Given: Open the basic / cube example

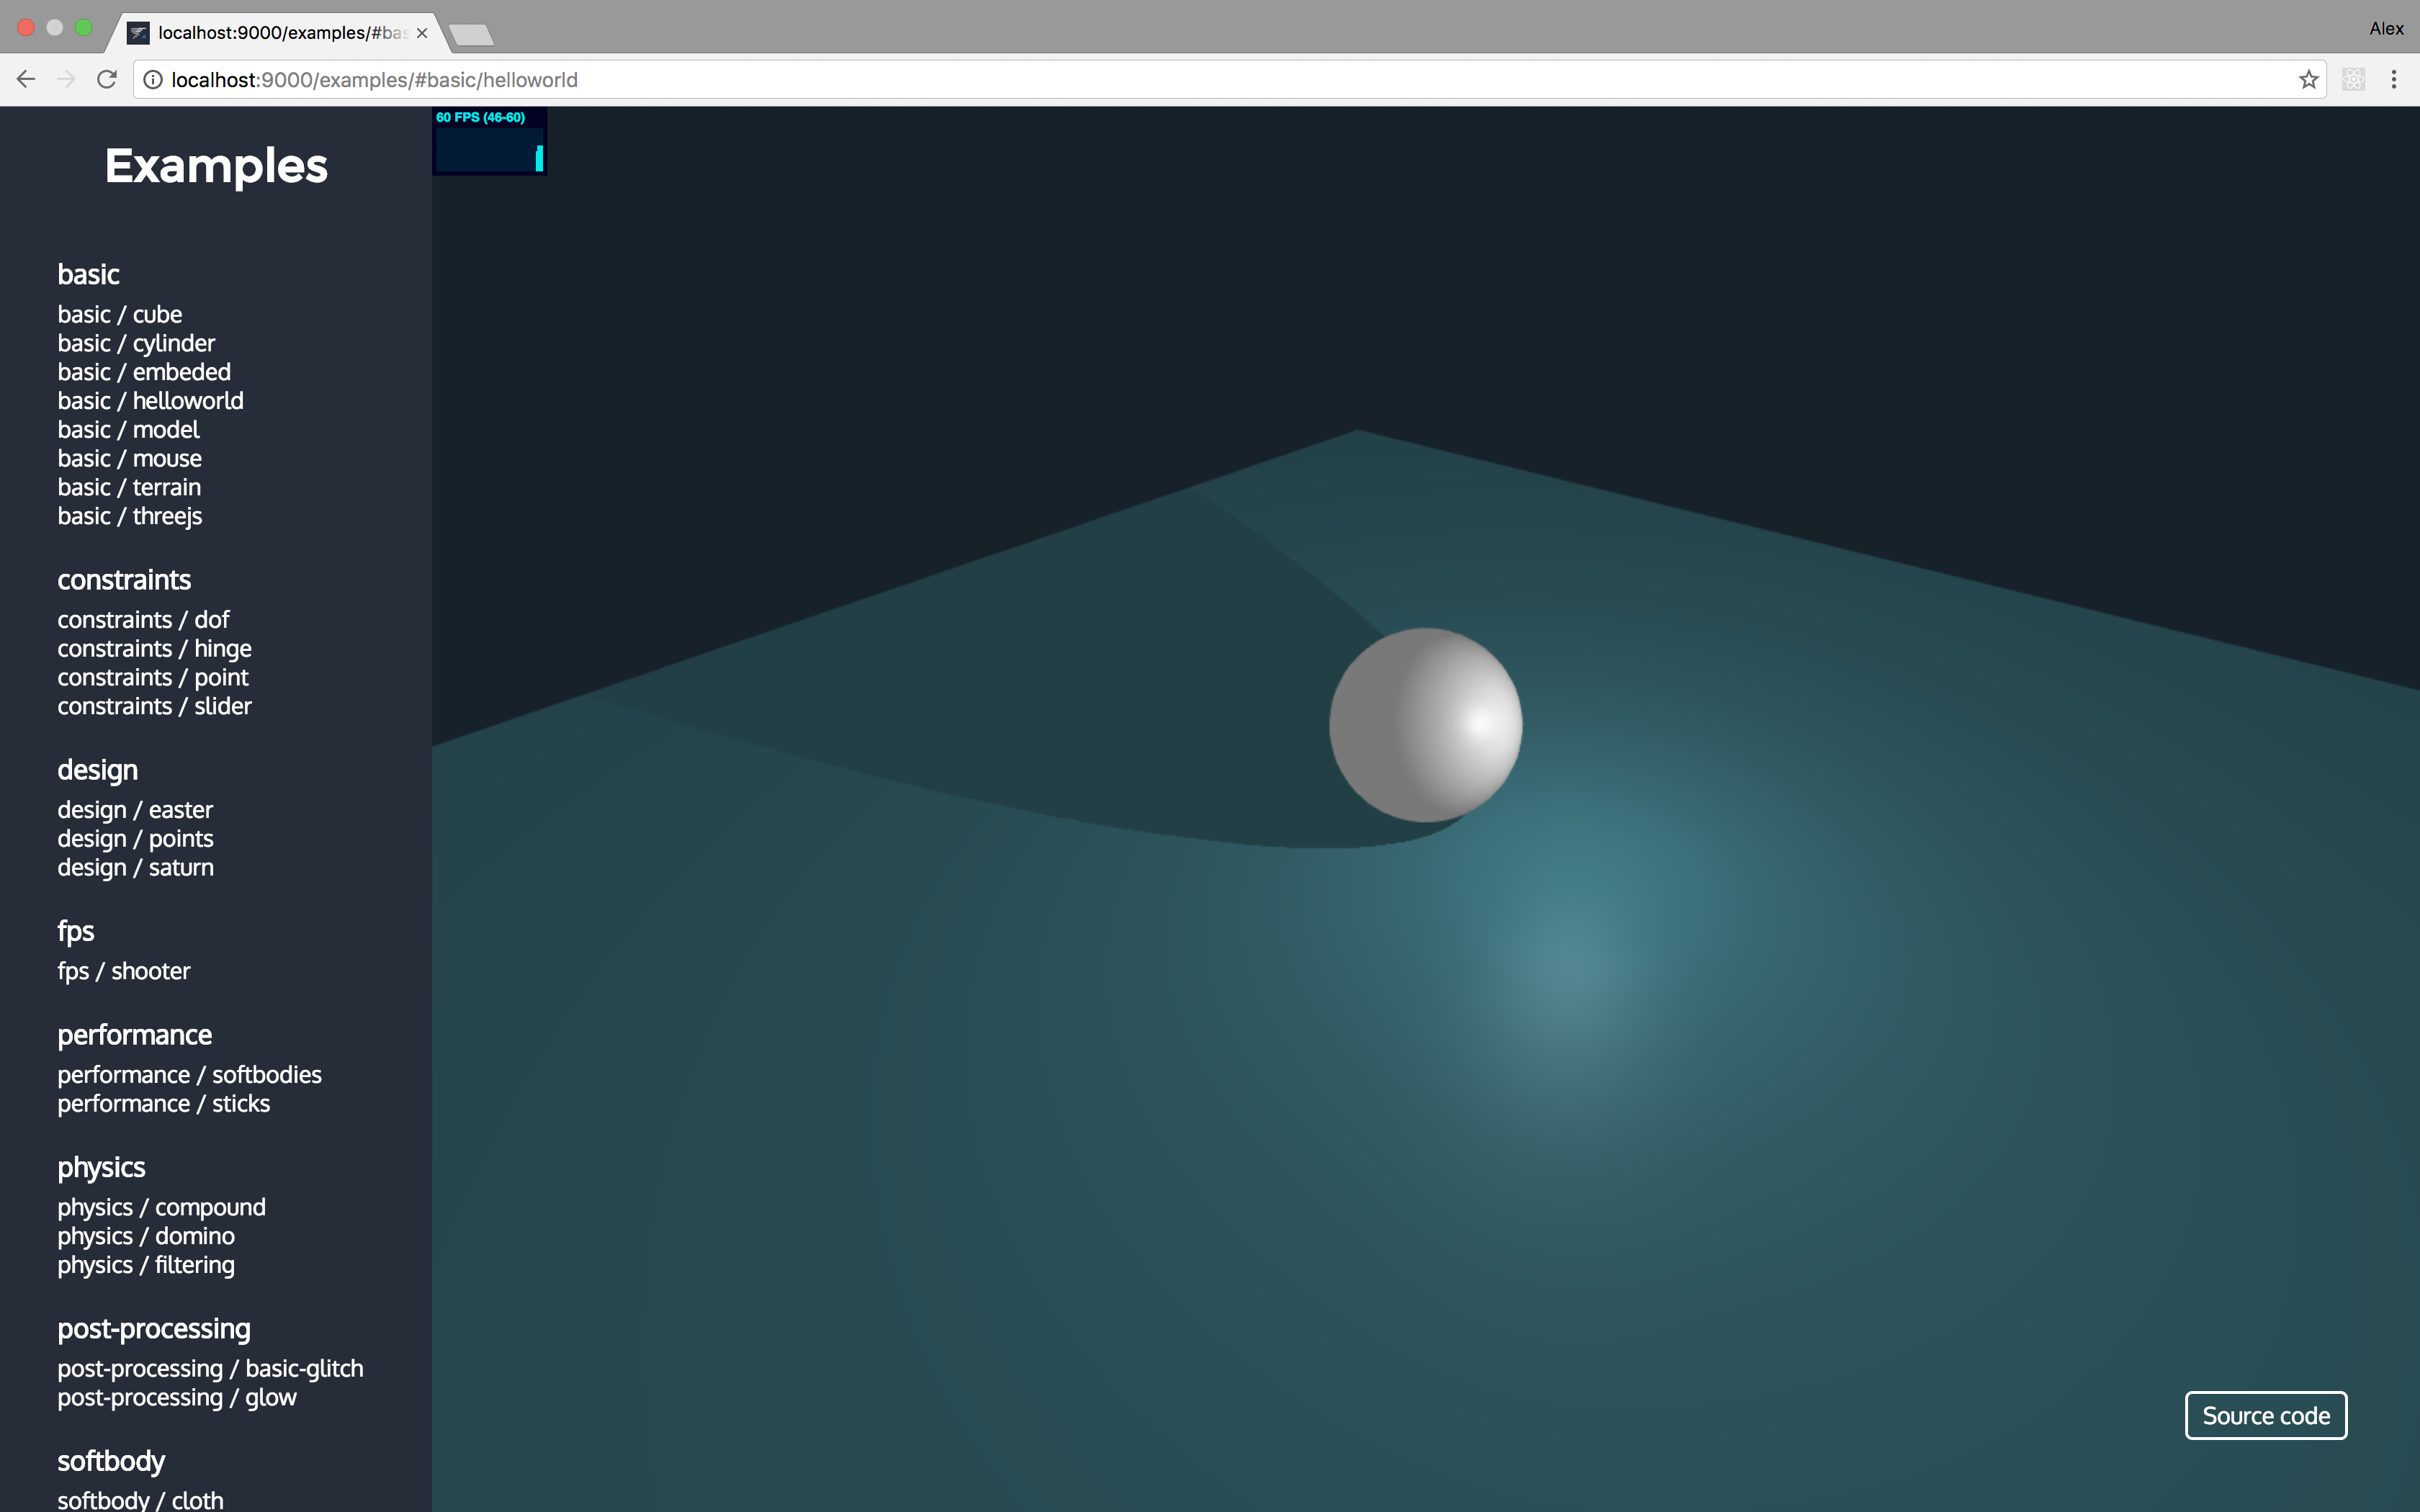Looking at the screenshot, I should pyautogui.click(x=120, y=315).
